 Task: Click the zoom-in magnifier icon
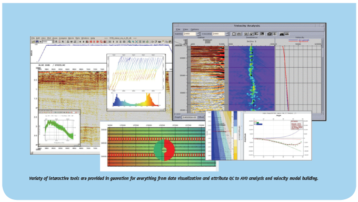click(130, 42)
